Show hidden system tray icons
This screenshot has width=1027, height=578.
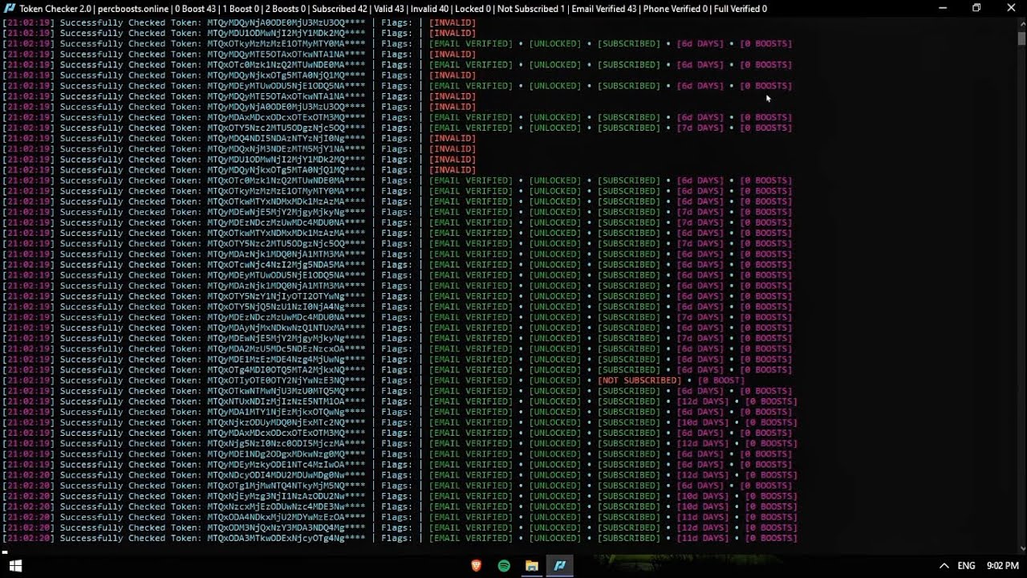coord(944,566)
